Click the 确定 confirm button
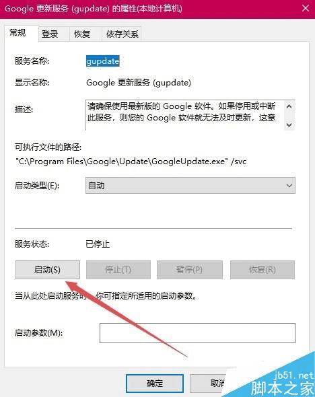Viewport: 315px width, 397px height. (155, 383)
